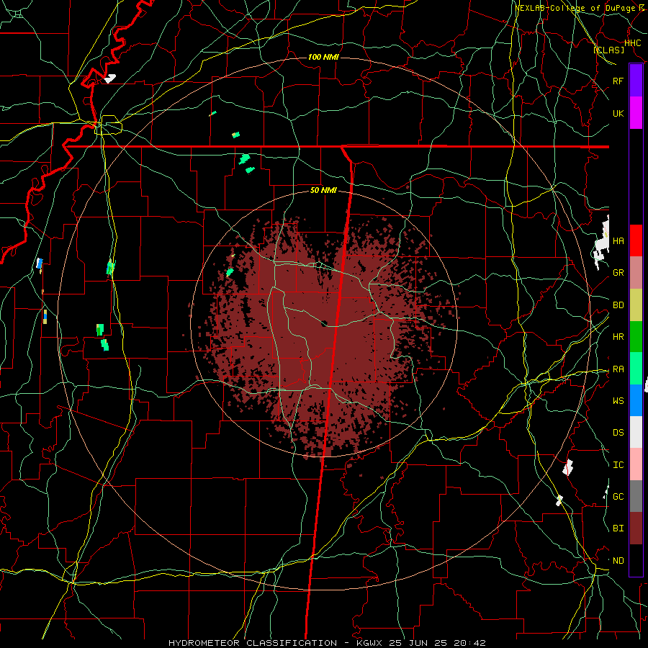Click the 'GR' legend label
Screen dimensions: 648x648
[618, 273]
